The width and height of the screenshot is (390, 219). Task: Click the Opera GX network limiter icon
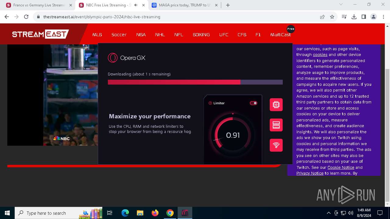pos(276,145)
